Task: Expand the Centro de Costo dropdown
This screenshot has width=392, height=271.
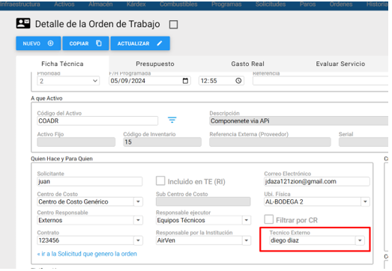Action: tap(138, 201)
